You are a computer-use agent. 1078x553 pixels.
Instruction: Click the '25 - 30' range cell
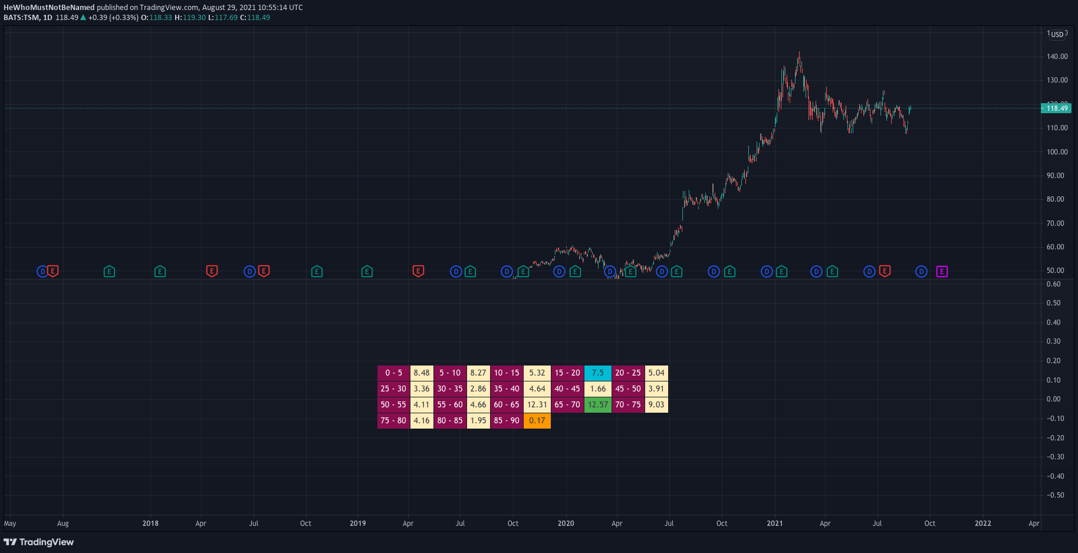[393, 389]
